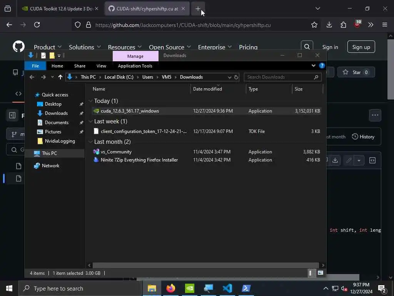Select Ninite 7Zip Everything Firefox Installer
Image resolution: width=394 pixels, height=296 pixels.
tap(206, 160)
